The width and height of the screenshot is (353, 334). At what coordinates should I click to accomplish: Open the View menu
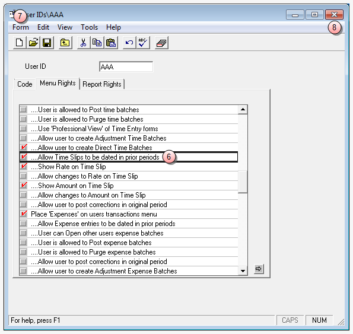pos(65,27)
